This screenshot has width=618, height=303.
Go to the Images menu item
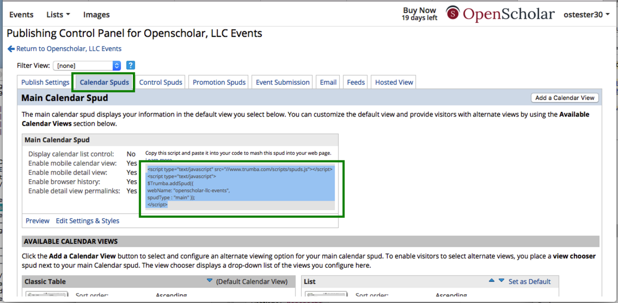click(x=96, y=14)
